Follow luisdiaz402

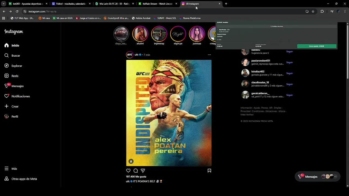pyautogui.click(x=289, y=73)
